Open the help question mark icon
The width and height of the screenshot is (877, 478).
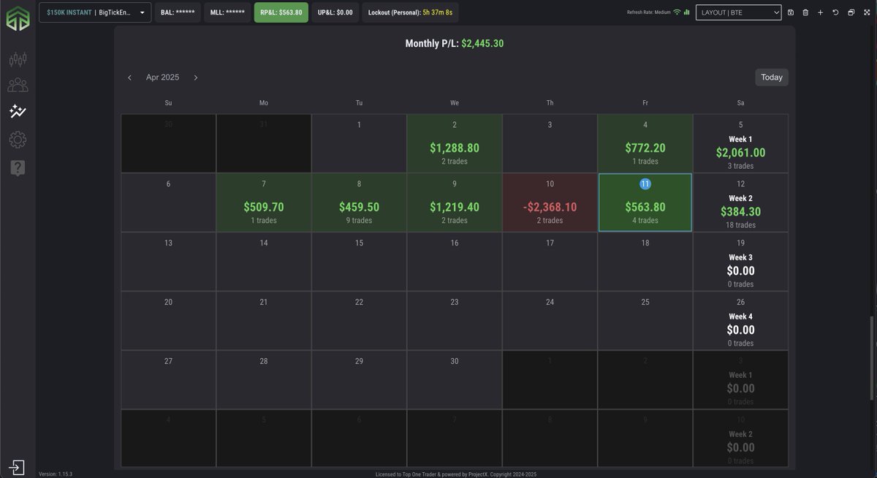(x=18, y=167)
